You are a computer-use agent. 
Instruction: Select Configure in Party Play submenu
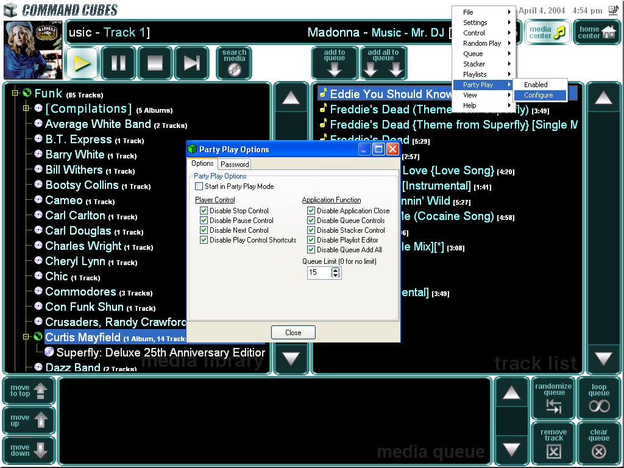tap(539, 95)
